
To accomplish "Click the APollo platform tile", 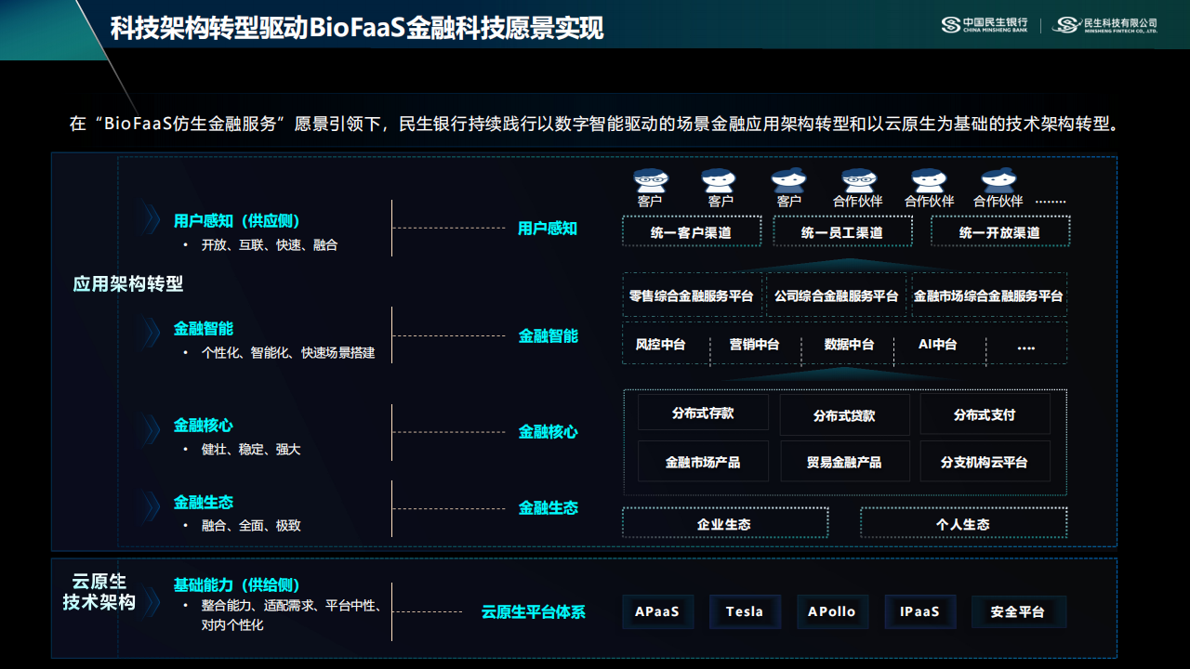I will click(x=832, y=611).
